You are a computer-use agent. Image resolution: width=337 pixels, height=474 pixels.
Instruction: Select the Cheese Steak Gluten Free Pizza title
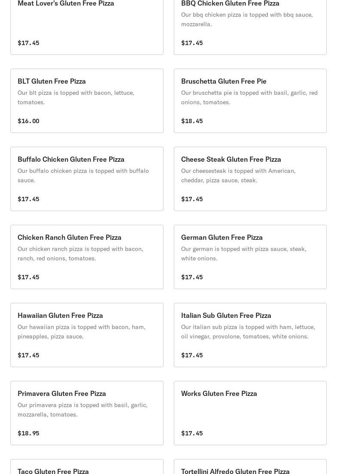(x=231, y=159)
